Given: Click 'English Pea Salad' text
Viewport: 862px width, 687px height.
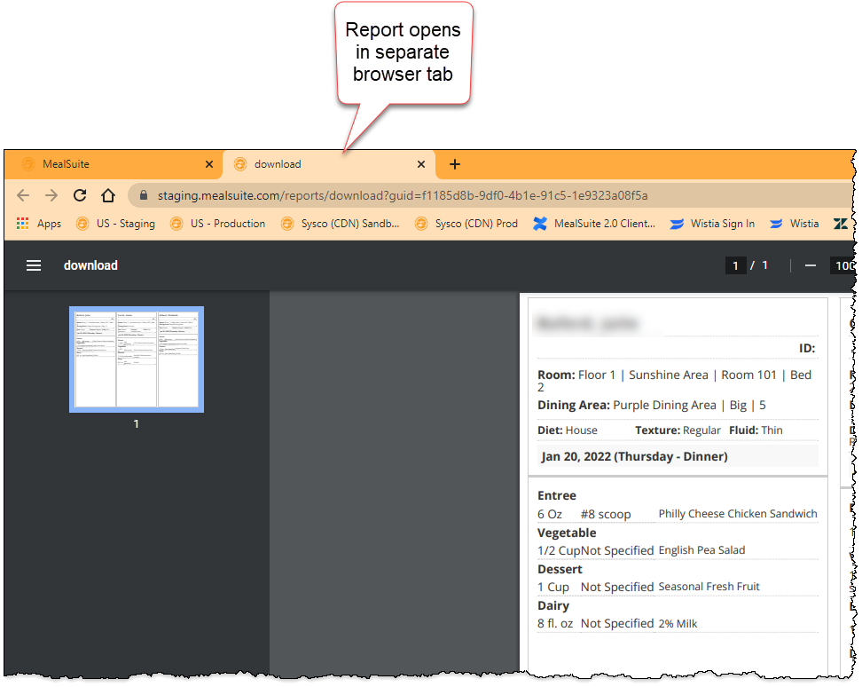Looking at the screenshot, I should coord(702,550).
